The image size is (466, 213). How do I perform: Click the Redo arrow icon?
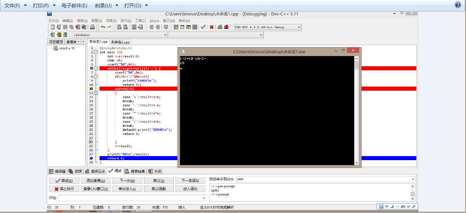click(x=109, y=27)
